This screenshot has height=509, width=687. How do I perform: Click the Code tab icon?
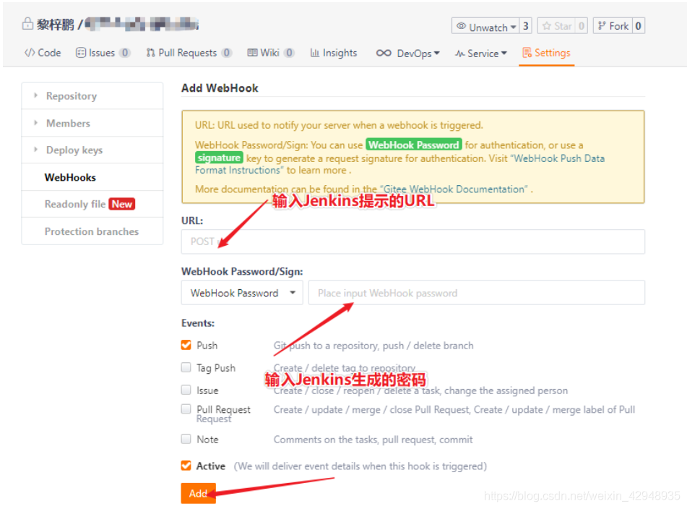(x=30, y=53)
